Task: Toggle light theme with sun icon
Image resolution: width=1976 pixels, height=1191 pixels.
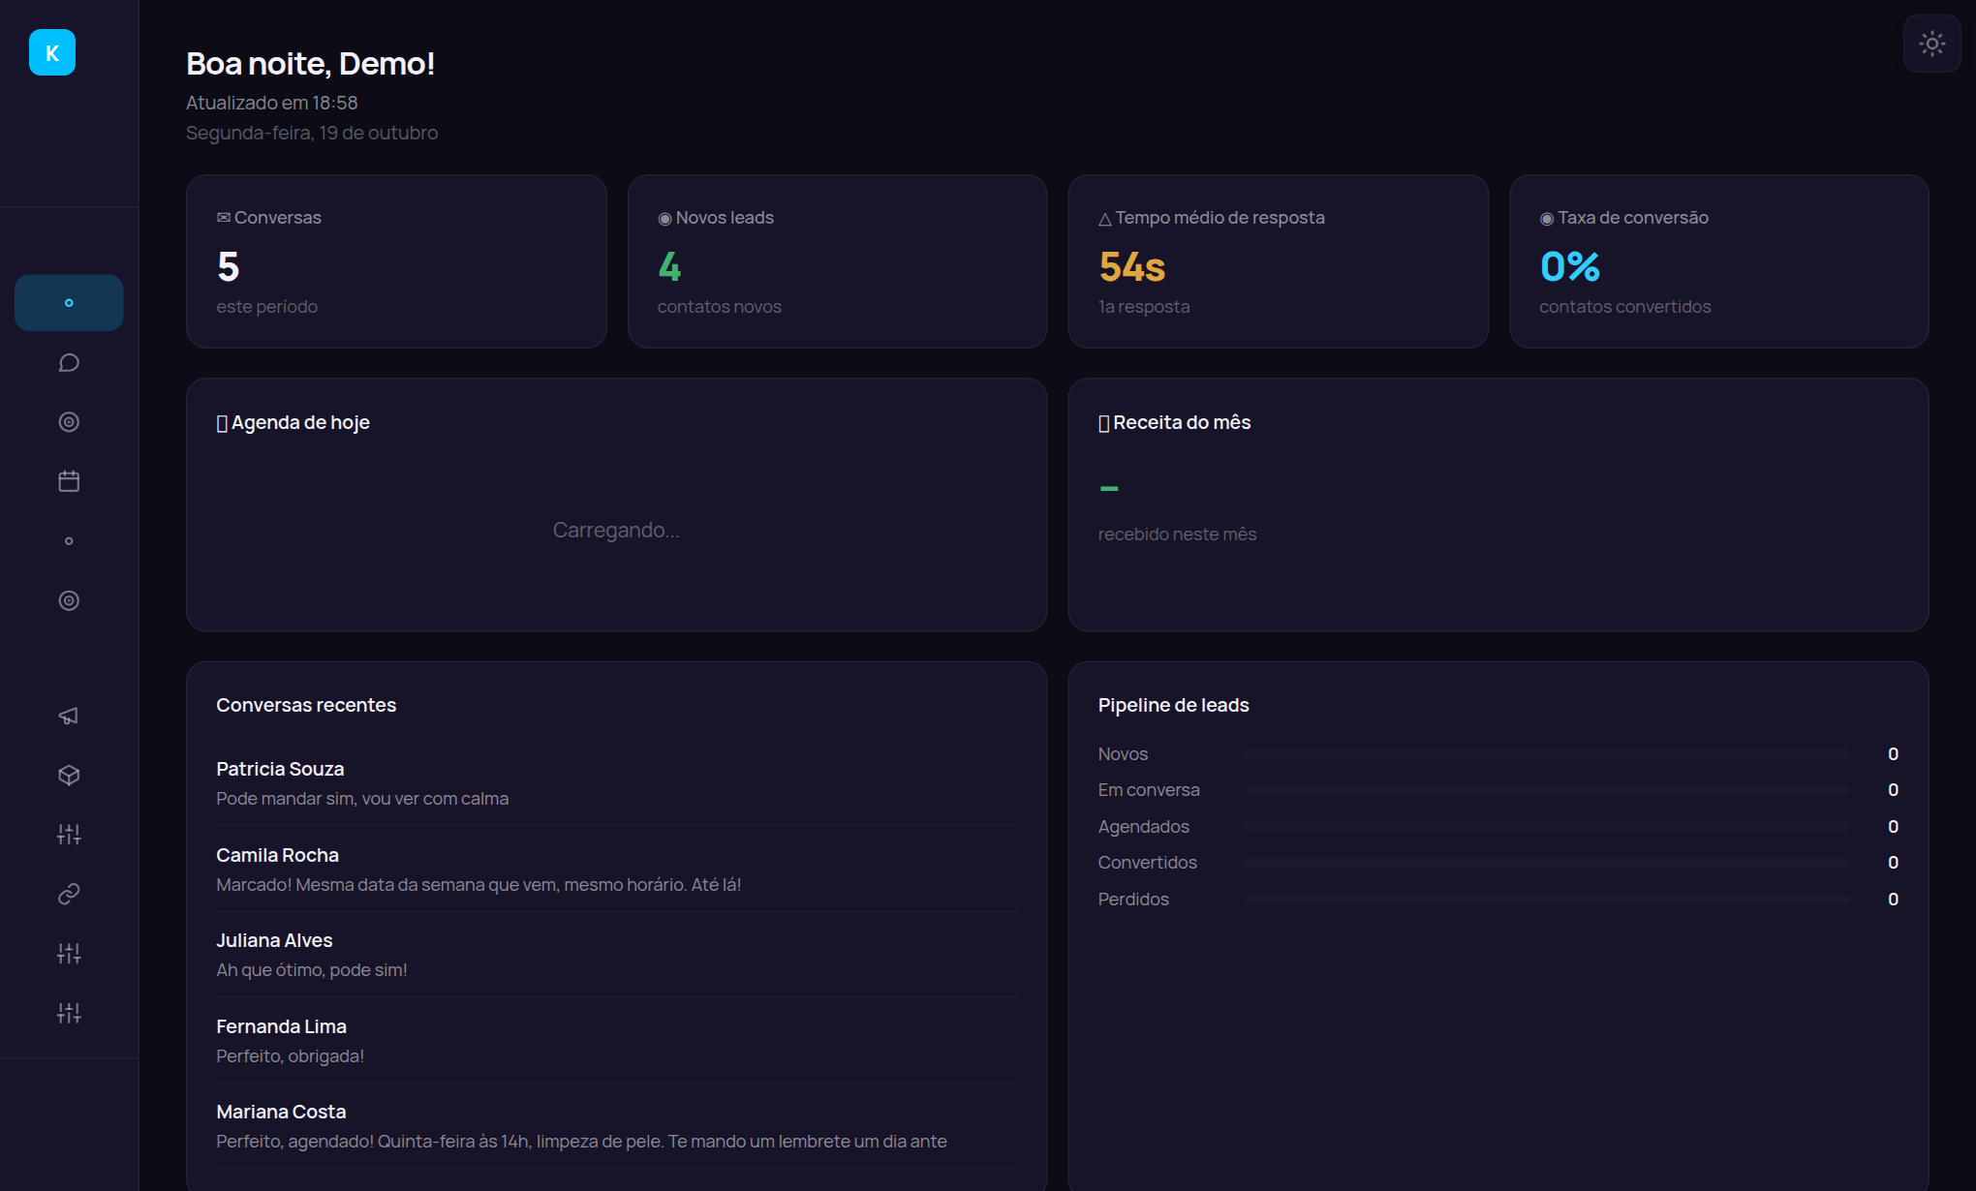Action: (x=1931, y=44)
